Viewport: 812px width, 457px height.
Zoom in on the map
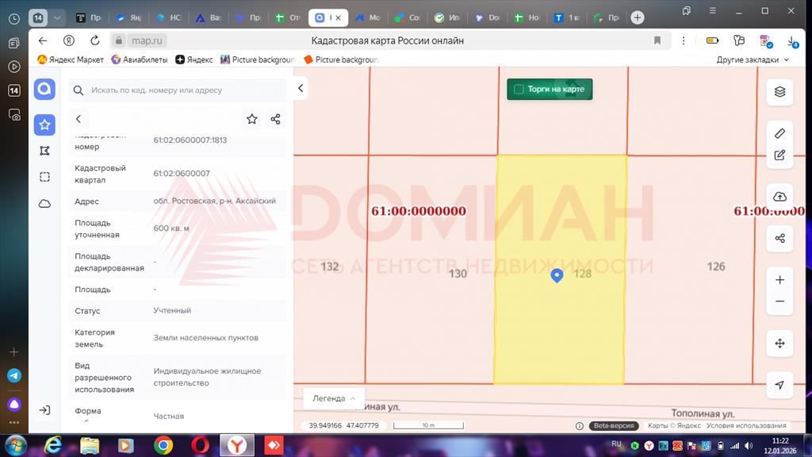click(779, 280)
